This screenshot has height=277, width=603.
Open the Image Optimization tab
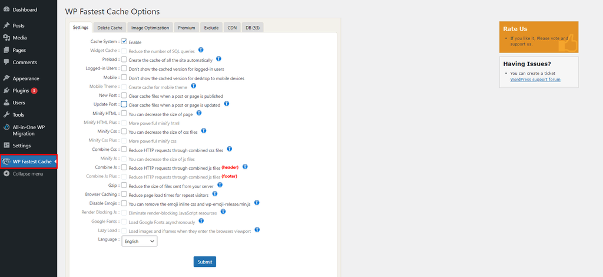[x=150, y=27]
